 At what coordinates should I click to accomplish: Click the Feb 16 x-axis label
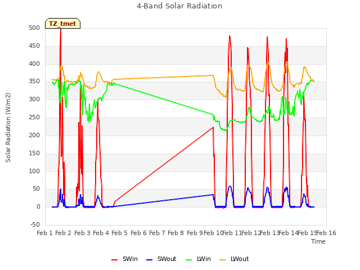(x=326, y=233)
